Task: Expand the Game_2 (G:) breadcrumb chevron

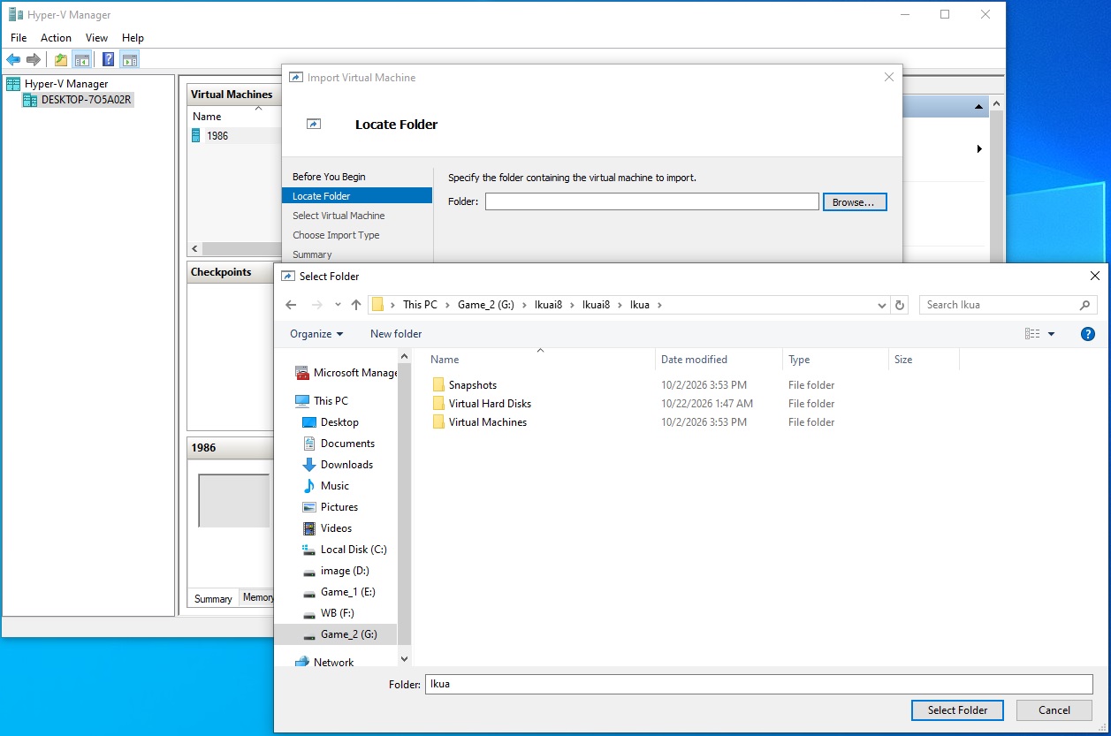Action: point(525,305)
